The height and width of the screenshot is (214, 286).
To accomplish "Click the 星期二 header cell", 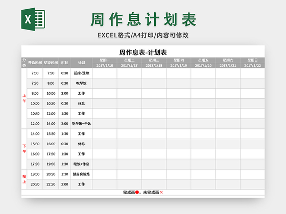I will point(129,60).
